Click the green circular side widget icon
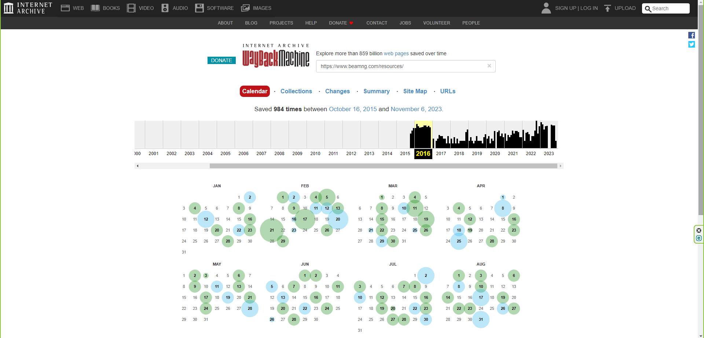Image resolution: width=704 pixels, height=338 pixels. (x=699, y=238)
